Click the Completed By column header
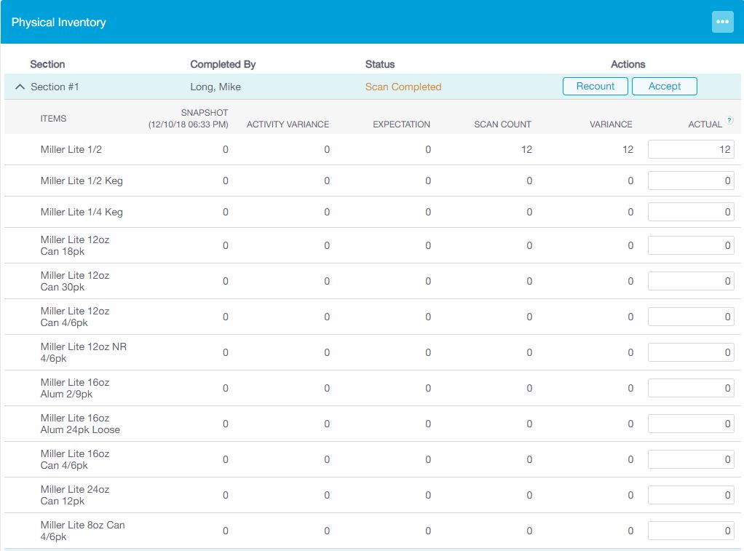The height and width of the screenshot is (551, 744). 223,64
